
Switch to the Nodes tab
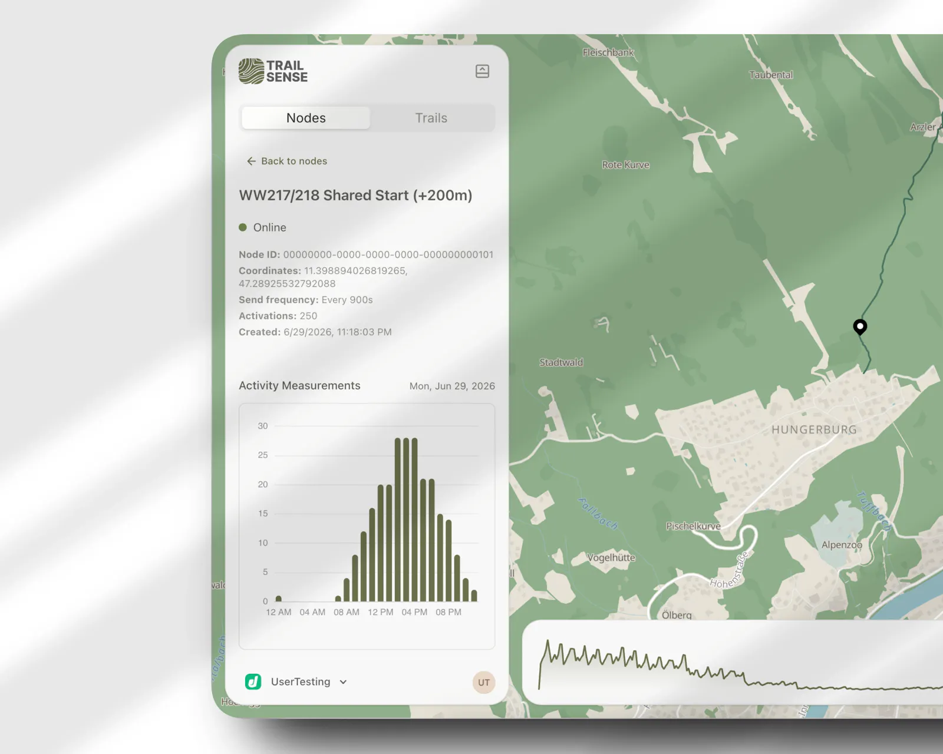[306, 118]
